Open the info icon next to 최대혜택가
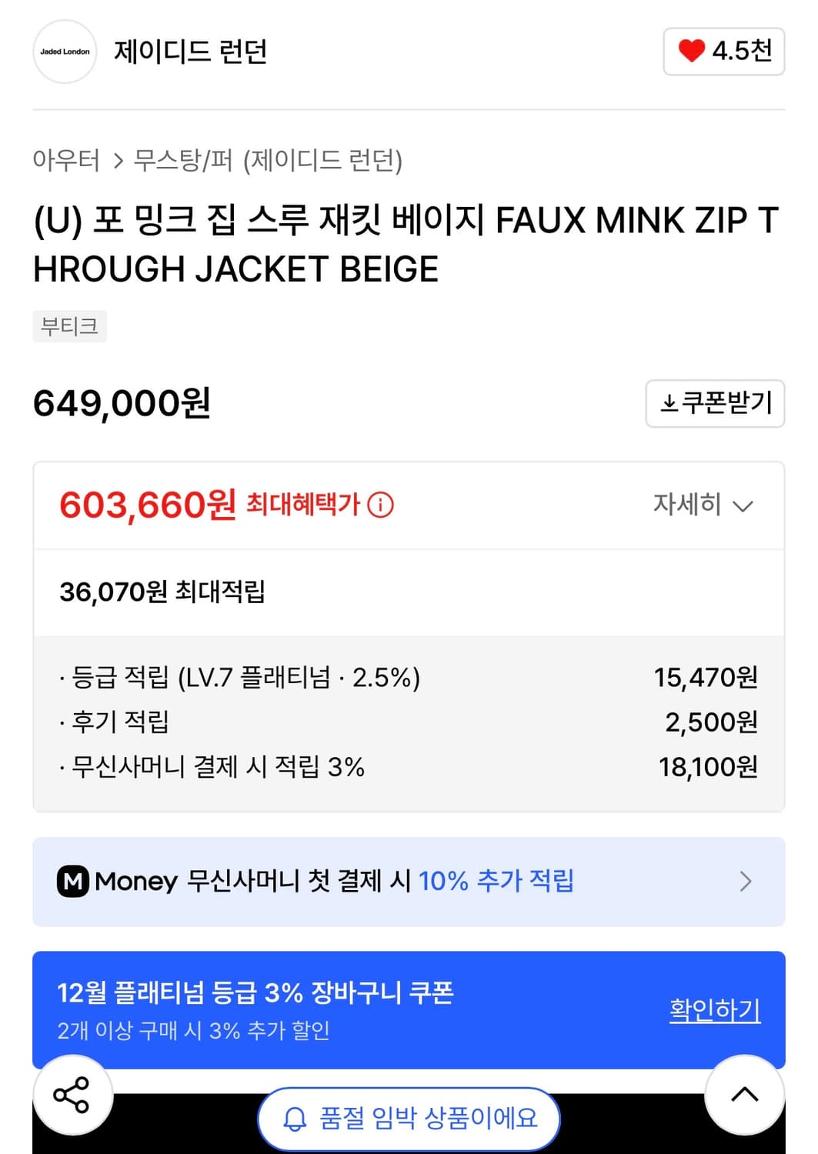This screenshot has height=1154, width=818. pos(379,506)
